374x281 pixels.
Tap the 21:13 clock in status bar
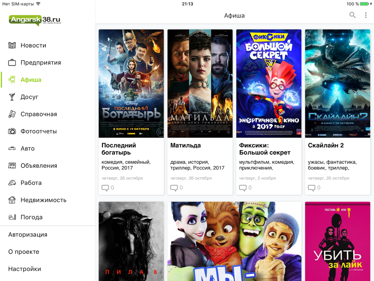(x=187, y=4)
